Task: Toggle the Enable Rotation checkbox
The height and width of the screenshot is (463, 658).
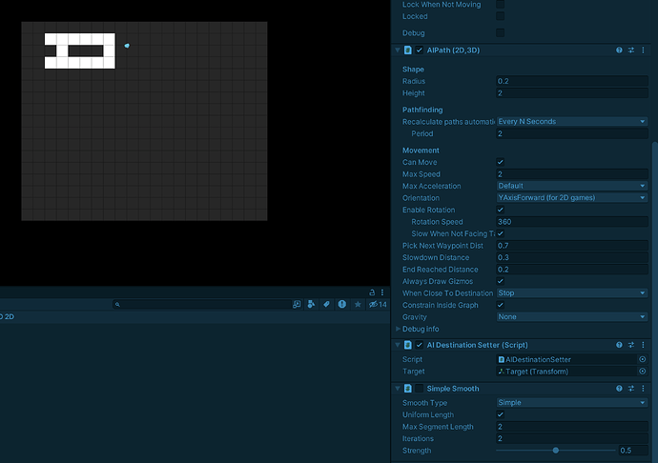Action: click(x=501, y=210)
